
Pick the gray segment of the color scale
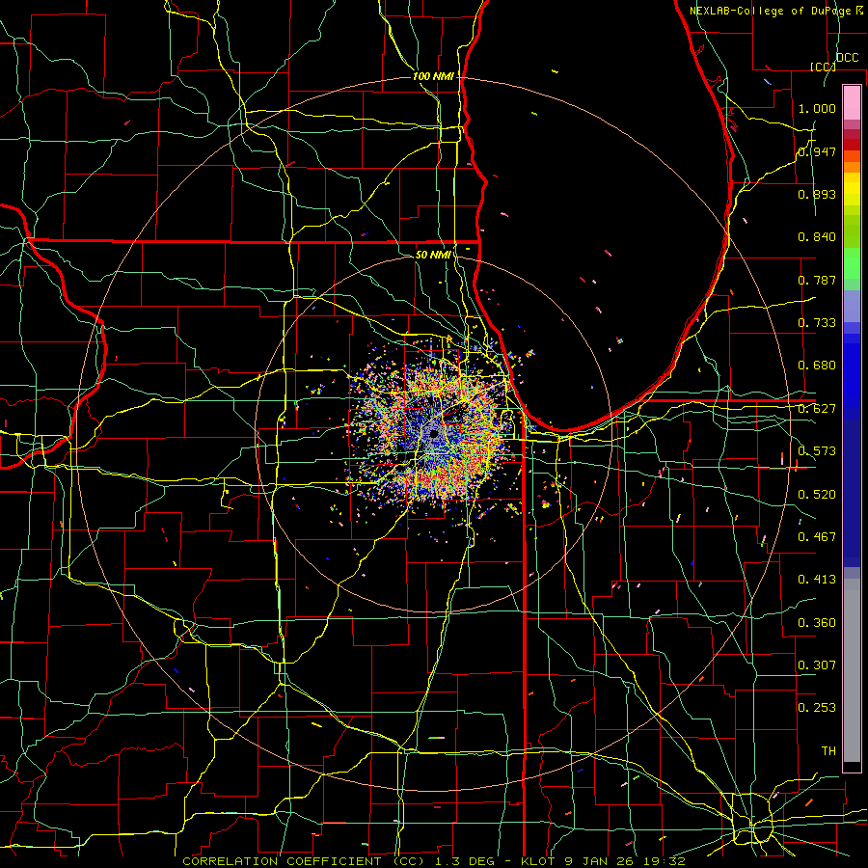(852, 670)
